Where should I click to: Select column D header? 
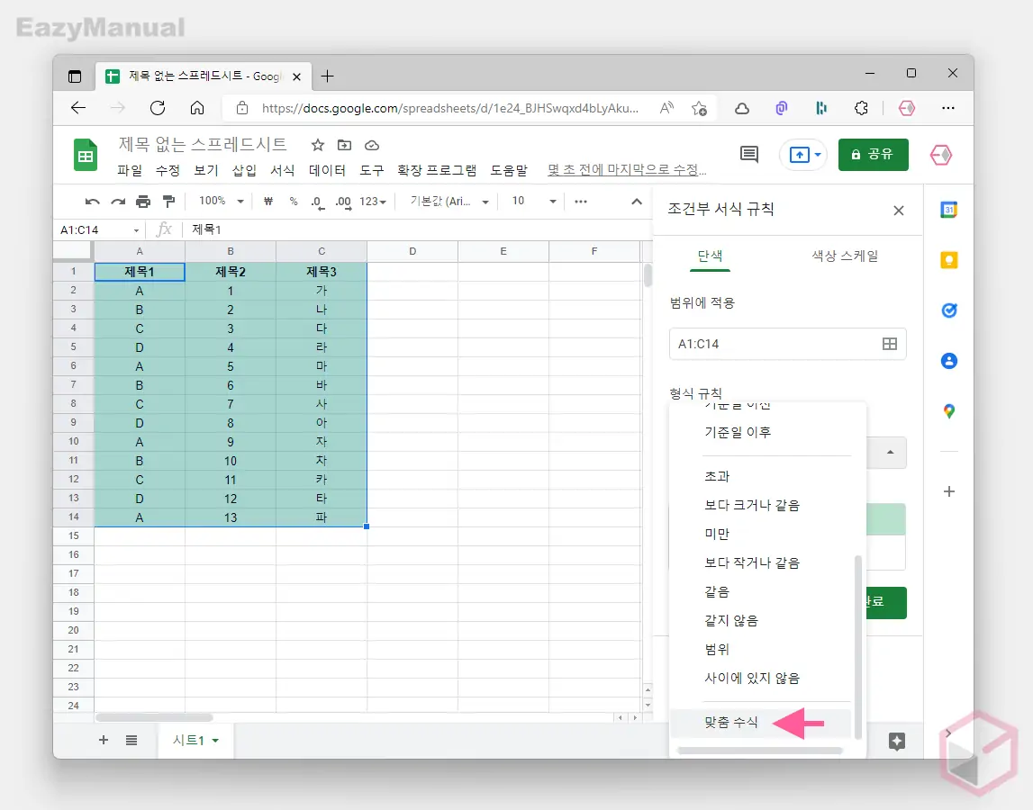(x=412, y=251)
